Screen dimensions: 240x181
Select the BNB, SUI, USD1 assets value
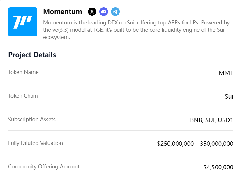click(211, 120)
